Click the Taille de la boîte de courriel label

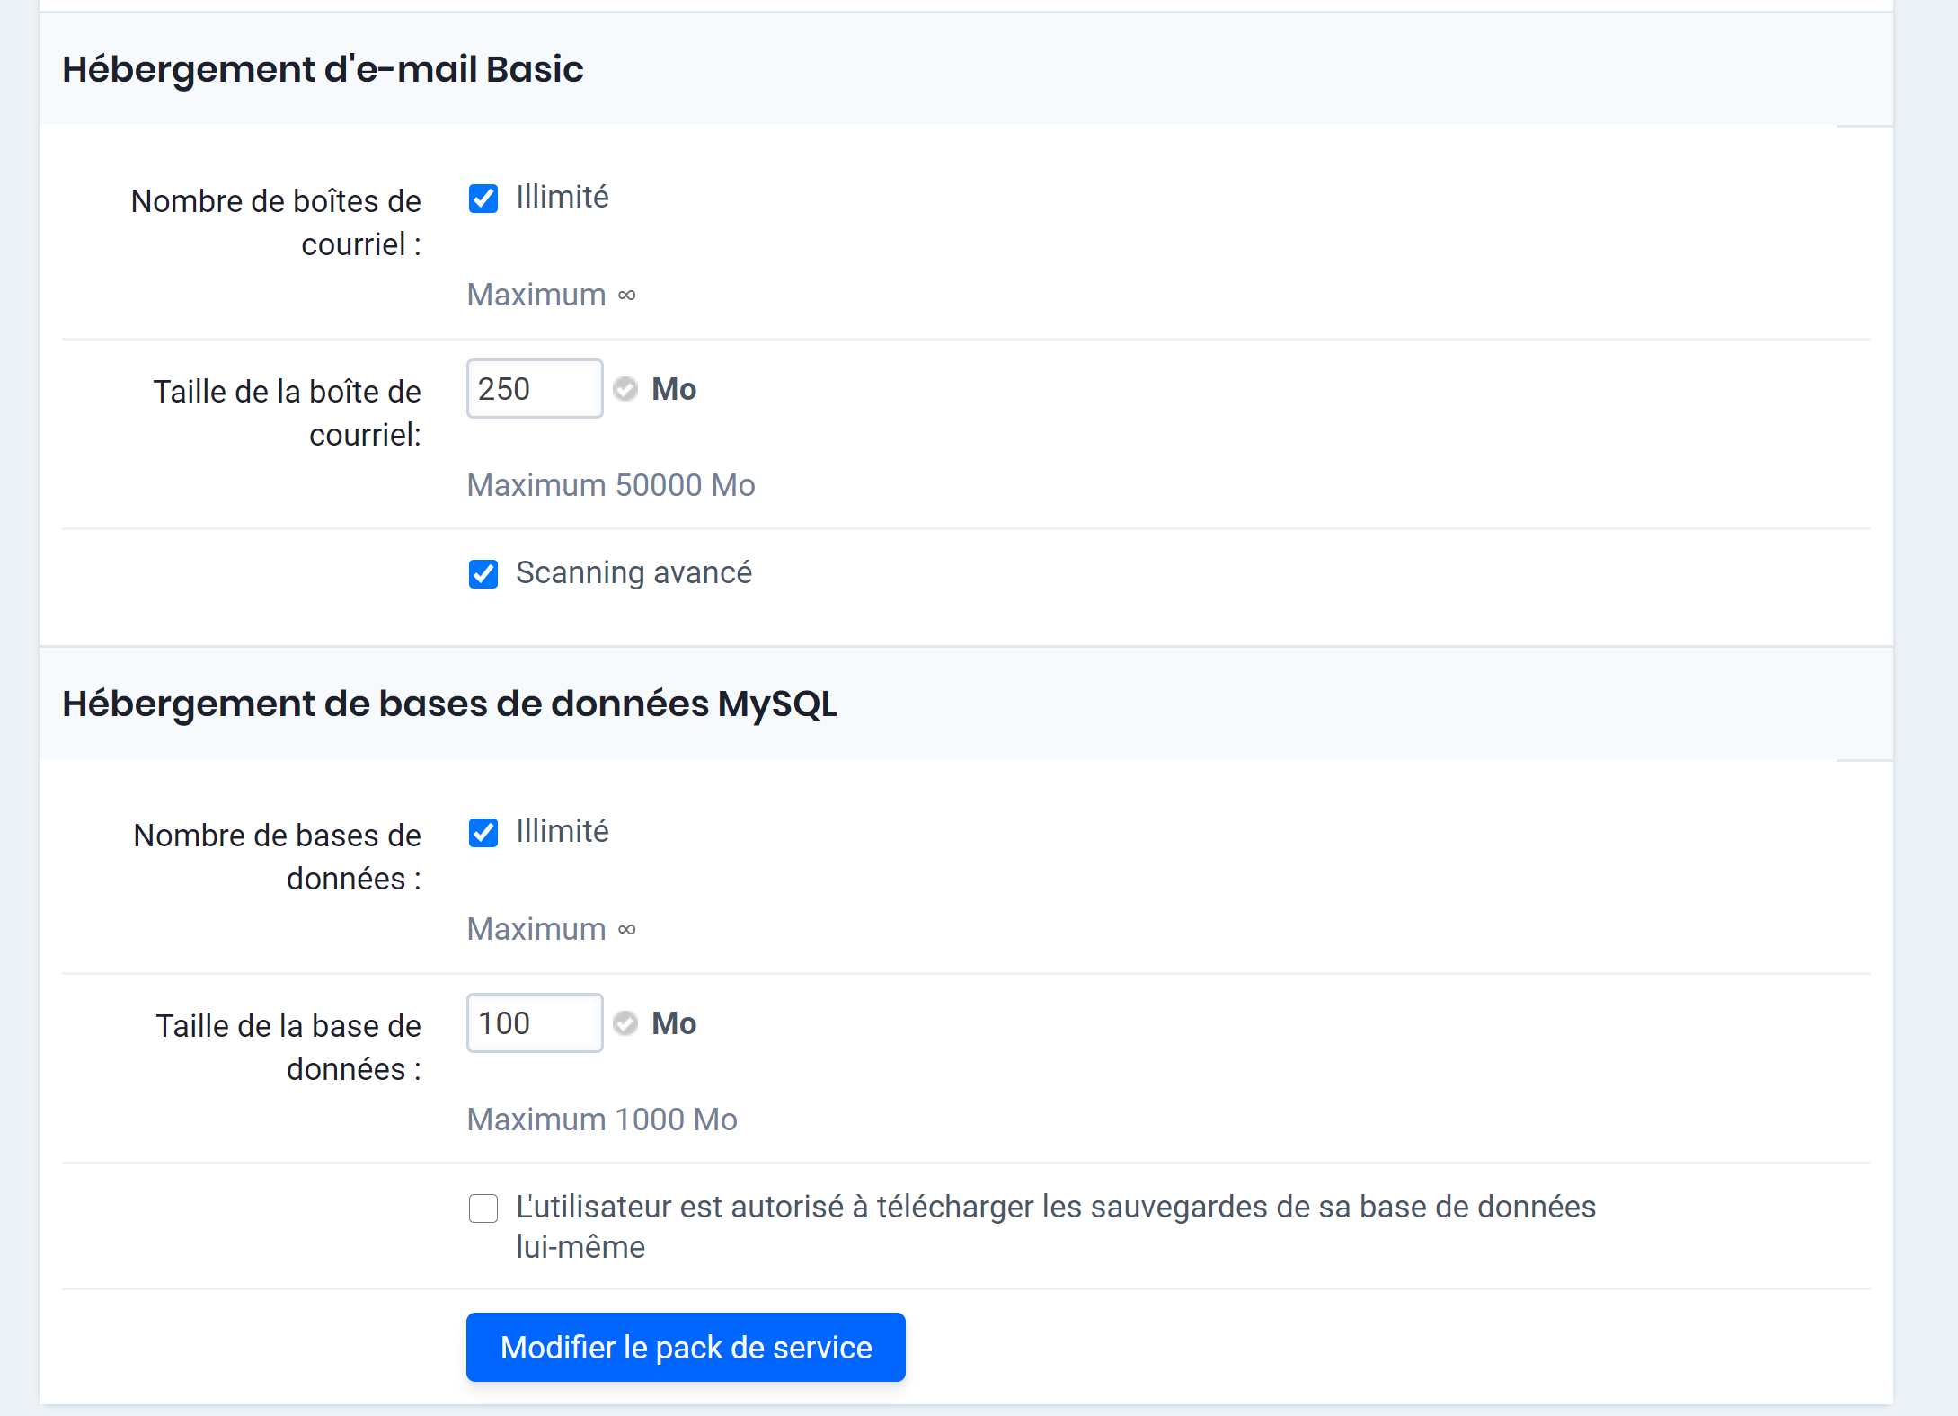click(288, 412)
